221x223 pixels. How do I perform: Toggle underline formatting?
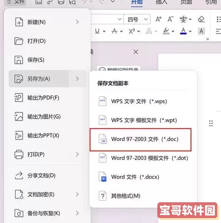click(x=97, y=31)
